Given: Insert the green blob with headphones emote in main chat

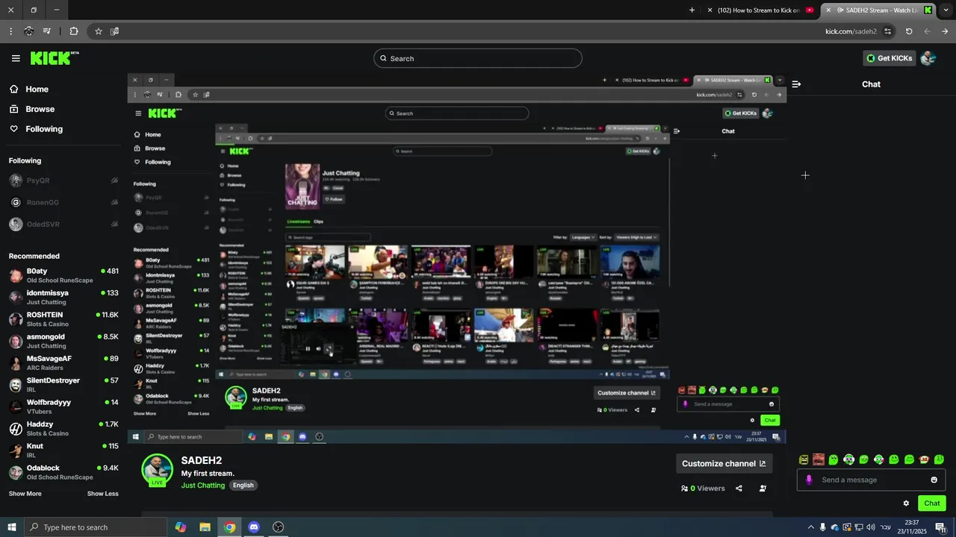Looking at the screenshot, I should [x=848, y=459].
